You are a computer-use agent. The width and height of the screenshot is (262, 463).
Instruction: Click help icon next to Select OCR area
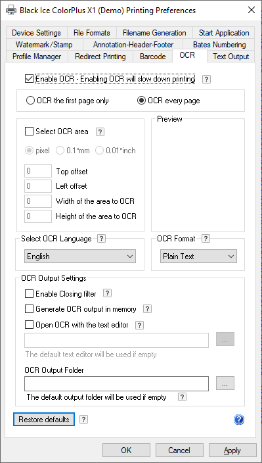tap(100, 132)
